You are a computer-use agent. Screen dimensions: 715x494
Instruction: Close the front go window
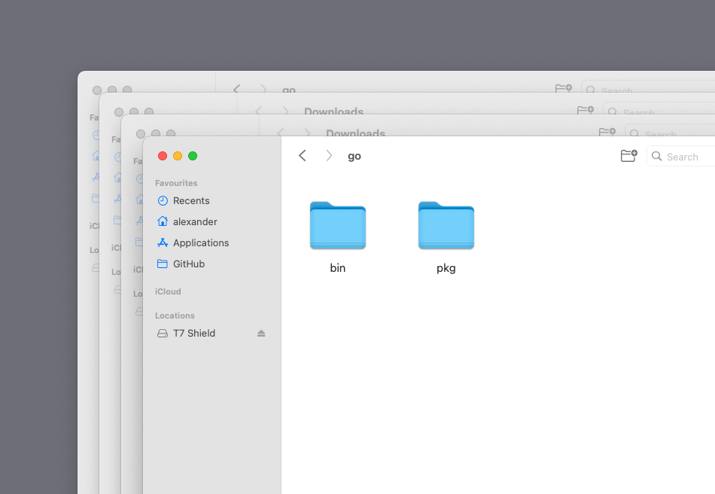(163, 156)
